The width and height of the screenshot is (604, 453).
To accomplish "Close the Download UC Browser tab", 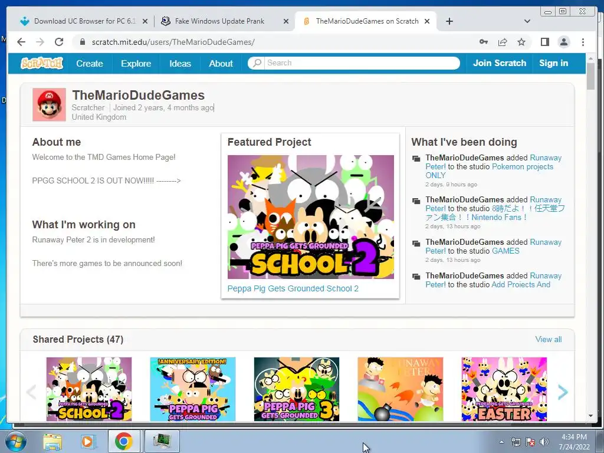I will coord(145,21).
